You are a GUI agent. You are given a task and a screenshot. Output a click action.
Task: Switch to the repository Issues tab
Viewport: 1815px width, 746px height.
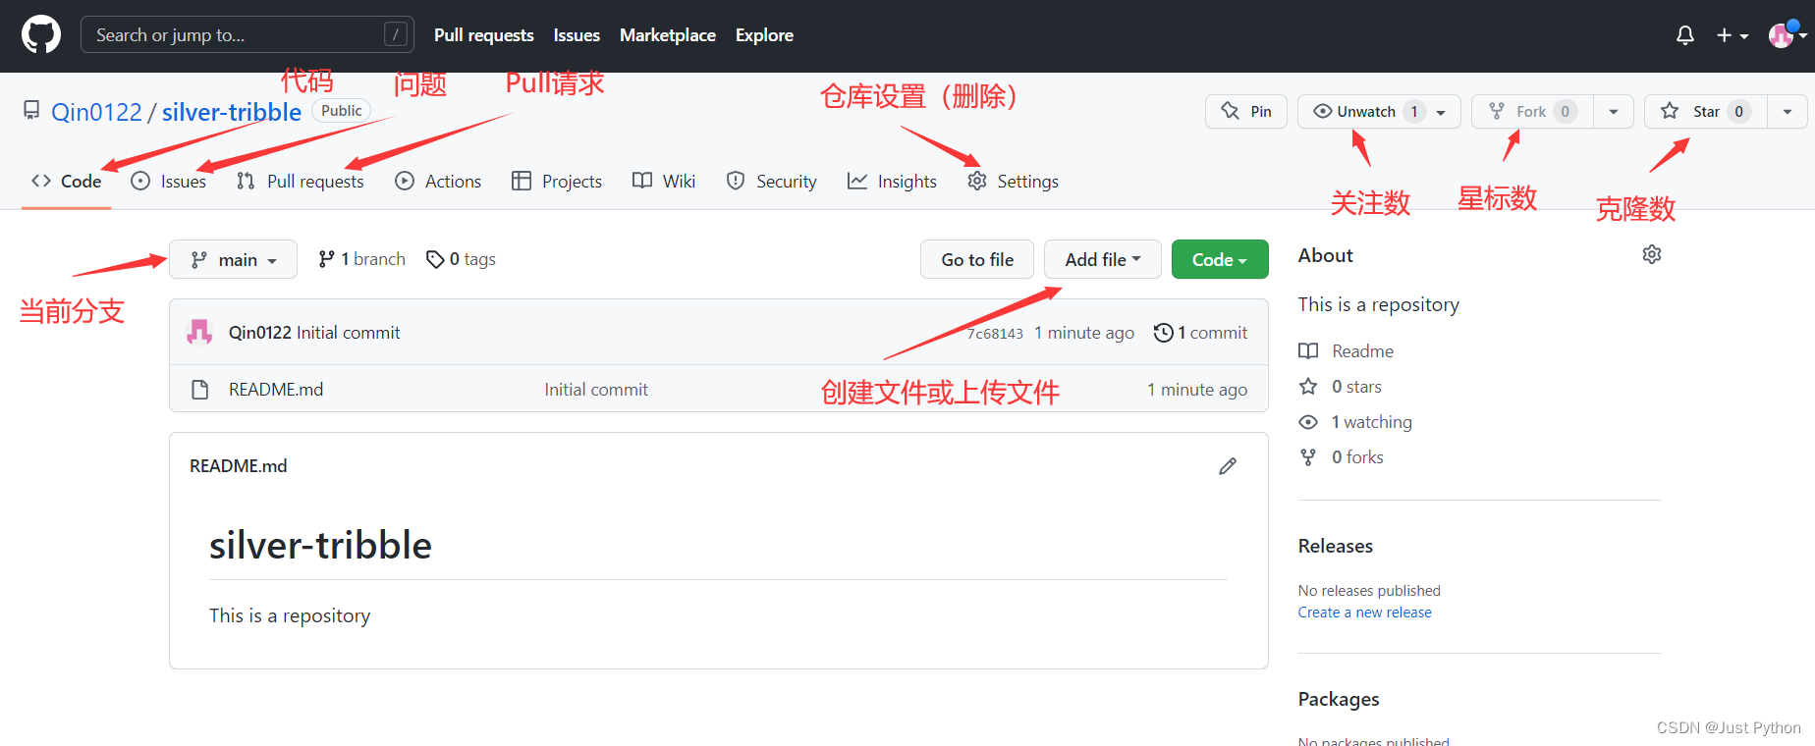[169, 181]
